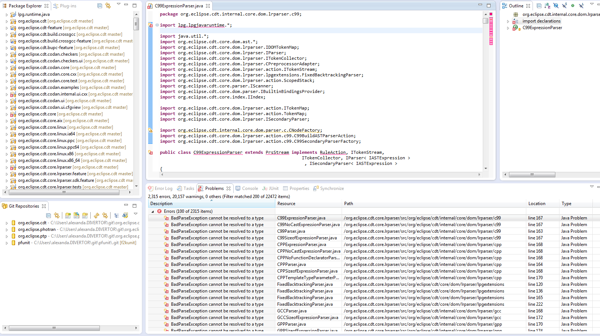600x336 pixels.
Task: Sort Problems by Type column
Action: coord(576,204)
